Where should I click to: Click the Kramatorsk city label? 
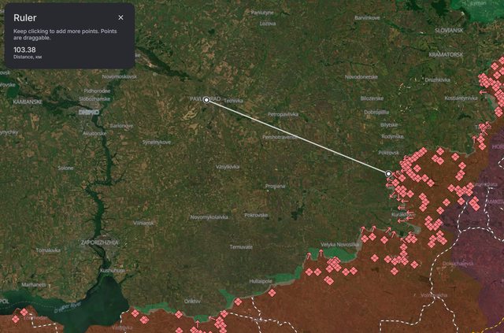click(446, 54)
